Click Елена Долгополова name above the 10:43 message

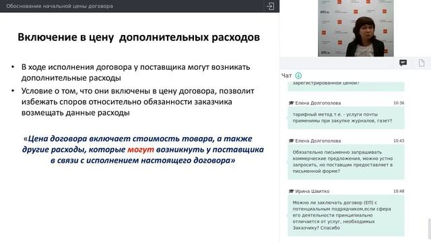click(318, 140)
